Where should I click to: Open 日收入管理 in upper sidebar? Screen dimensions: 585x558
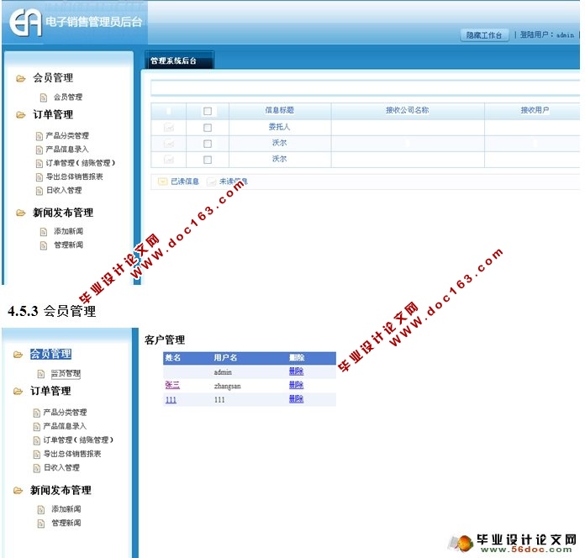(x=64, y=190)
